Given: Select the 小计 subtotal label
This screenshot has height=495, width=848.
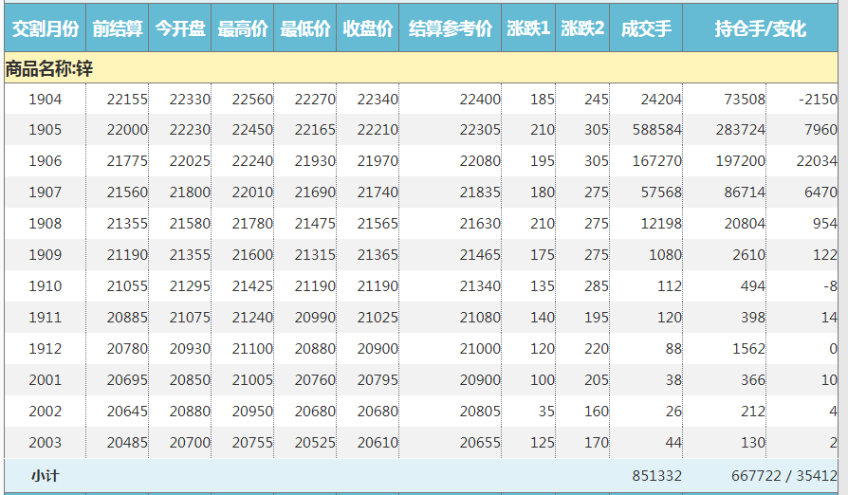Looking at the screenshot, I should (x=45, y=475).
